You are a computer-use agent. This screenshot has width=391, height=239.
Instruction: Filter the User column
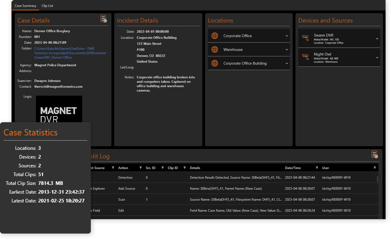[375, 168]
